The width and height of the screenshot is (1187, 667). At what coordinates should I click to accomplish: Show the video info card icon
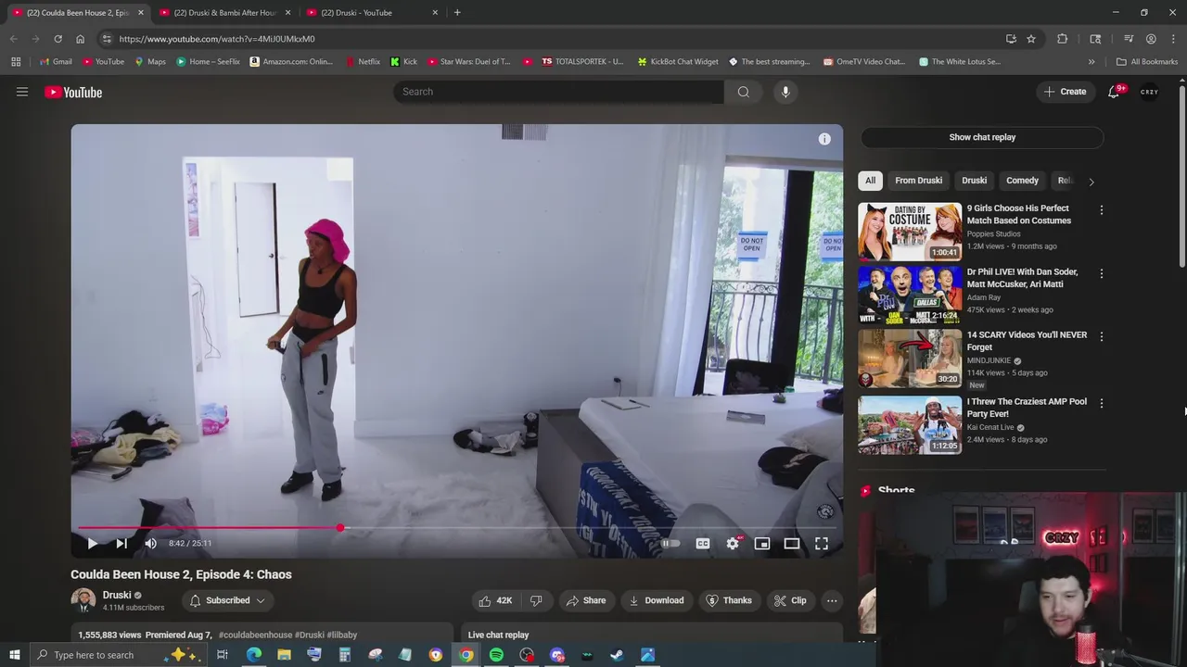pyautogui.click(x=824, y=139)
